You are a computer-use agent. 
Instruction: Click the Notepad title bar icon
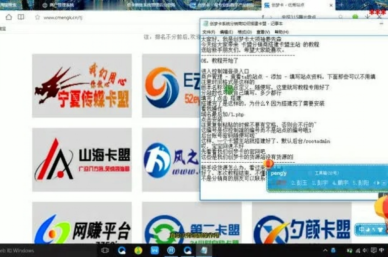[206, 24]
